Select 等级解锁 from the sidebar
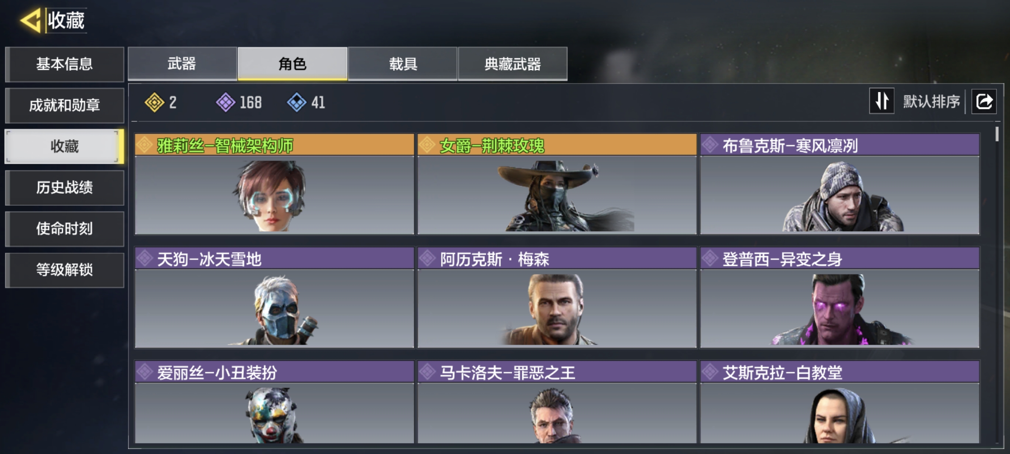The image size is (1010, 454). coord(65,270)
